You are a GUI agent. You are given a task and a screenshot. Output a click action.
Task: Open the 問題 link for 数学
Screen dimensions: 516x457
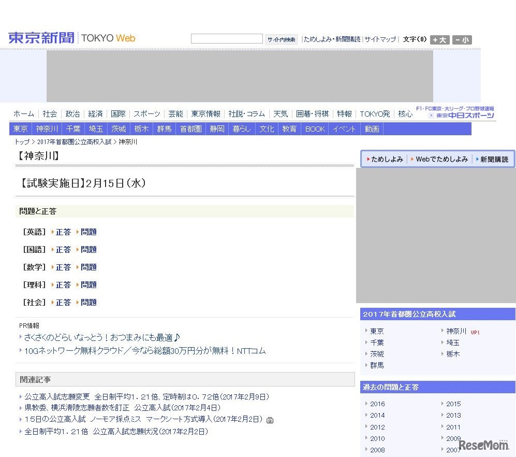tap(89, 267)
